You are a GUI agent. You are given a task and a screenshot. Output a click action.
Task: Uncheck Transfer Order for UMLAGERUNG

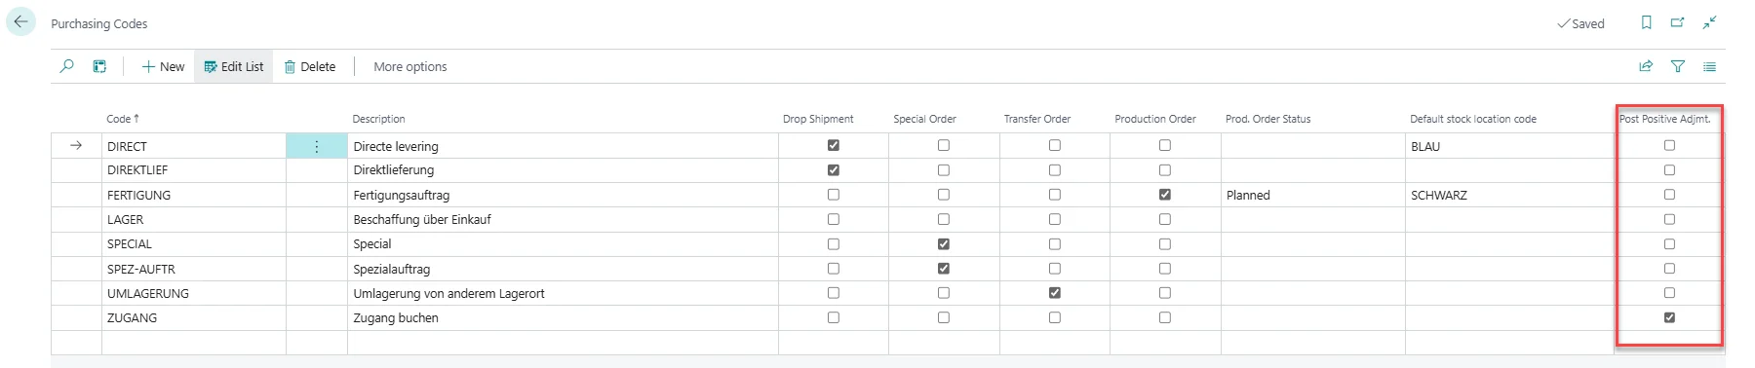1054,292
